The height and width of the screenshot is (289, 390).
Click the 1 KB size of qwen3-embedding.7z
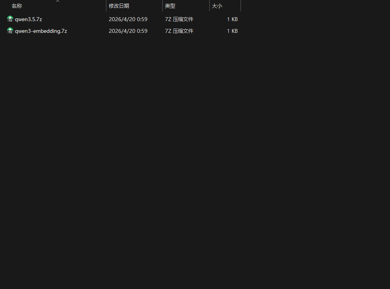[x=232, y=31]
